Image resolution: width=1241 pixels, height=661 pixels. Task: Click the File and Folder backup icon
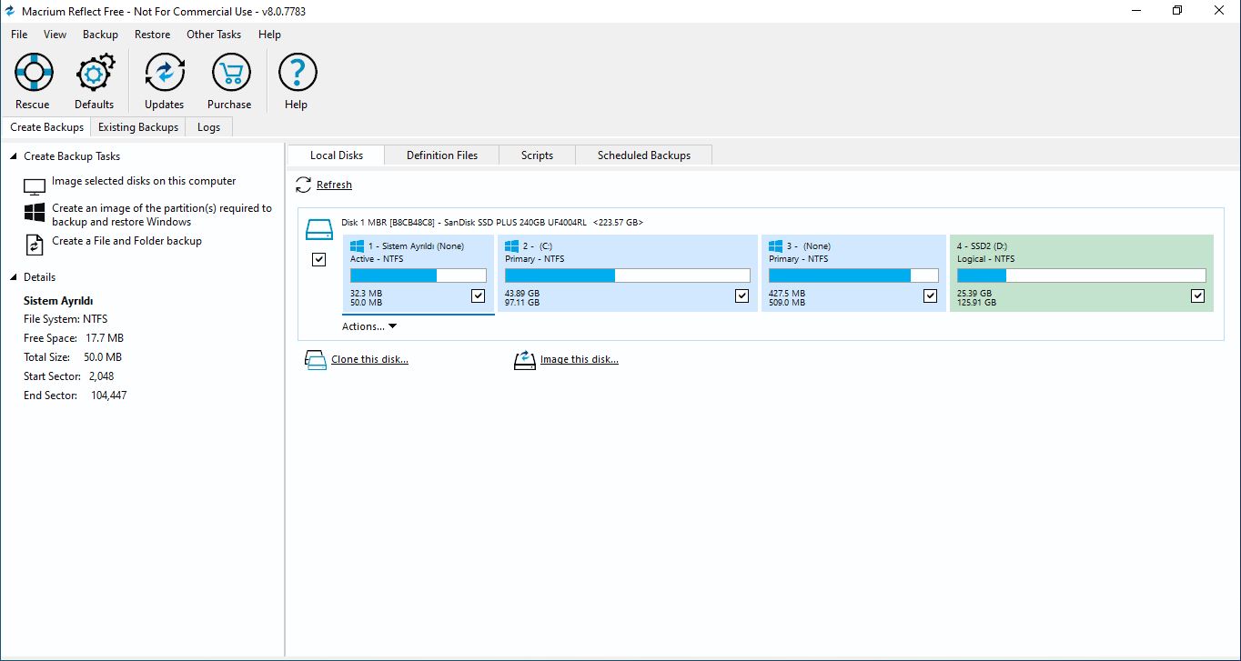[35, 245]
